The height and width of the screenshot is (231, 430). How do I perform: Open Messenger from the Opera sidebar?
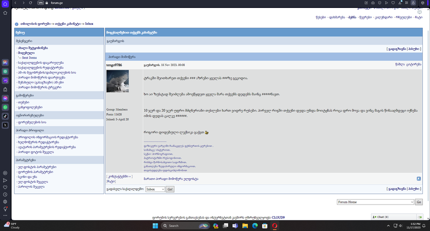5,98
